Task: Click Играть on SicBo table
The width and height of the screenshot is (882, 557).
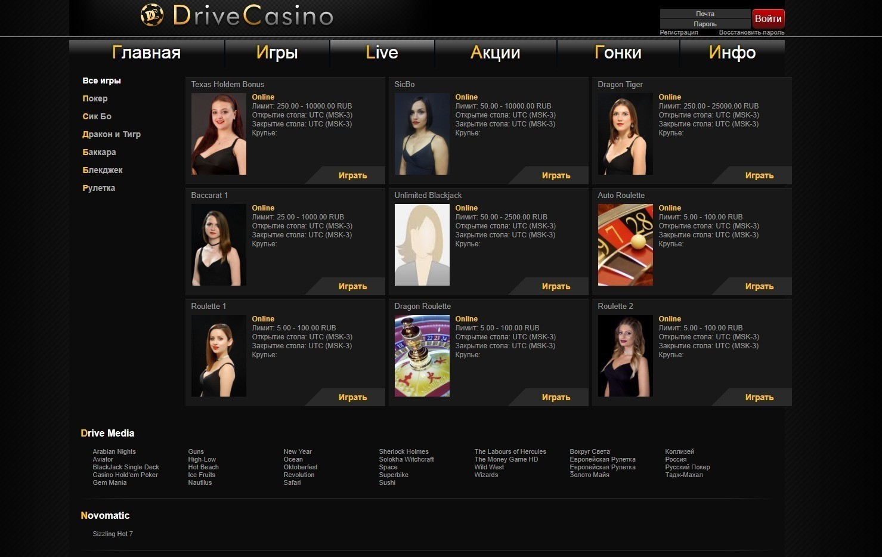Action: click(x=556, y=175)
